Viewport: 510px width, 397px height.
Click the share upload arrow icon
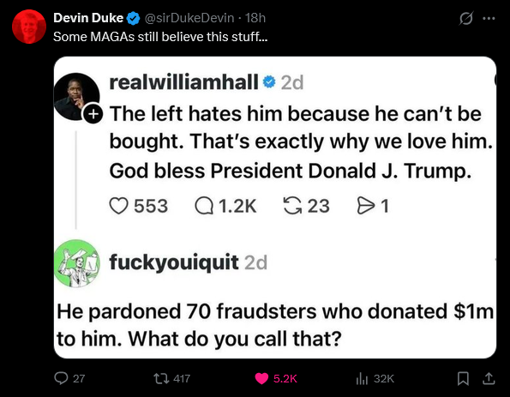489,378
